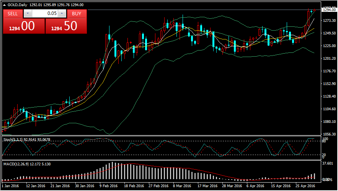
Task: Click the sell price 1294 00 tile
Action: (24, 26)
